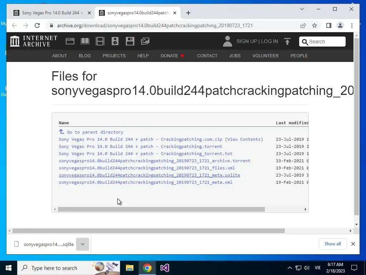Bookmark this page with star icon
This screenshot has height=275, width=366.
[x=315, y=25]
